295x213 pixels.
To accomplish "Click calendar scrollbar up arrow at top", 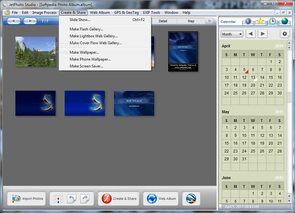I will [289, 43].
